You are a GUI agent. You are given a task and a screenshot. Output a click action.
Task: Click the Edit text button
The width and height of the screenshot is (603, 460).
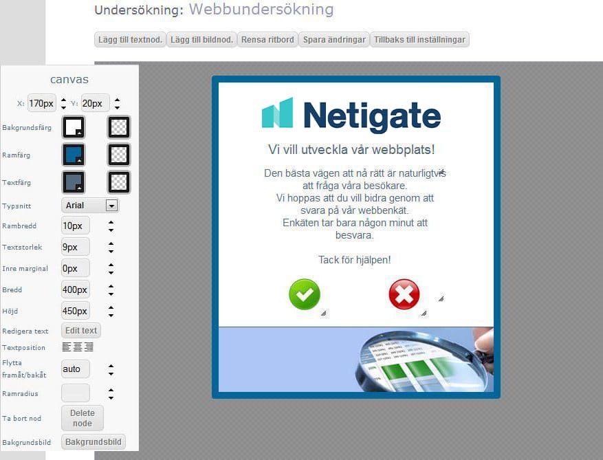tap(80, 330)
